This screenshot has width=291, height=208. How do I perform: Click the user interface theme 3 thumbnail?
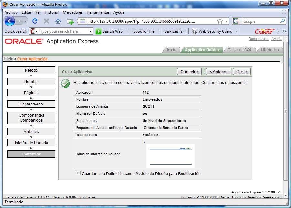click(170, 156)
